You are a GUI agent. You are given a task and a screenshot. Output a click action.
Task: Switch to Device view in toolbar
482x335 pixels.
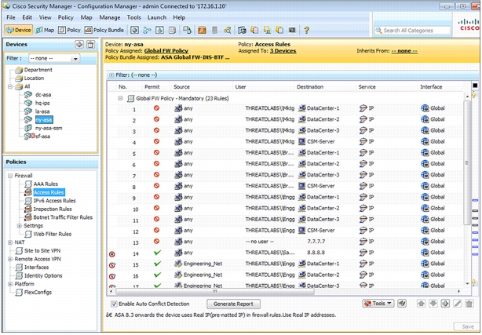[19, 30]
